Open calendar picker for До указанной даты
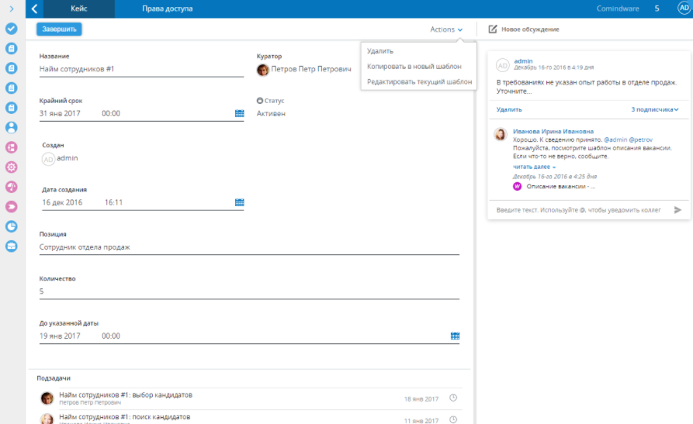The image size is (693, 424). pos(455,336)
